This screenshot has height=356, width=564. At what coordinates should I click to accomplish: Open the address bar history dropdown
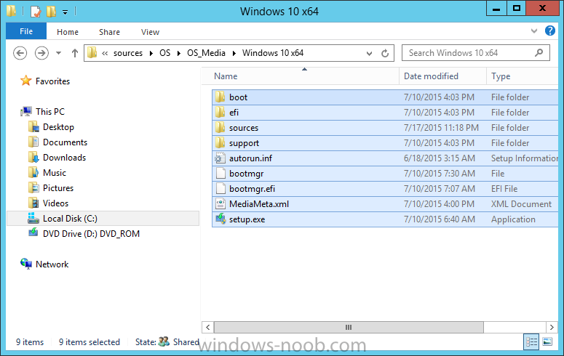click(x=369, y=53)
